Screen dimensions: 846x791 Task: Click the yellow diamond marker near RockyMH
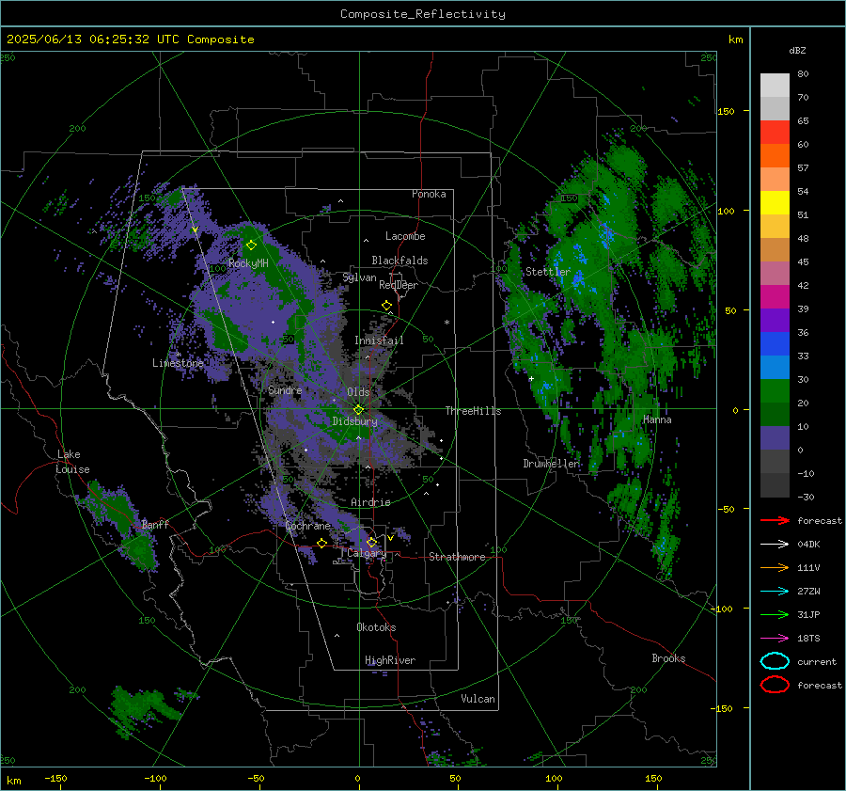(251, 245)
